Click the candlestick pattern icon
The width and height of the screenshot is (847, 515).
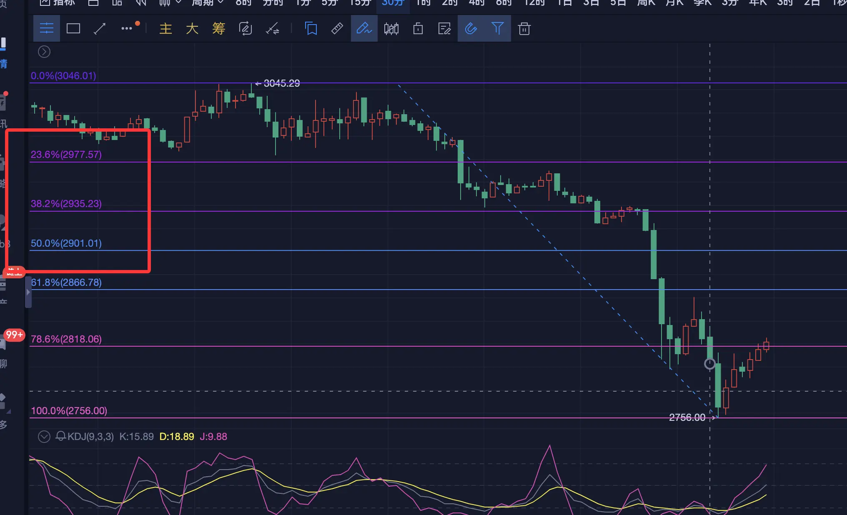click(x=391, y=29)
